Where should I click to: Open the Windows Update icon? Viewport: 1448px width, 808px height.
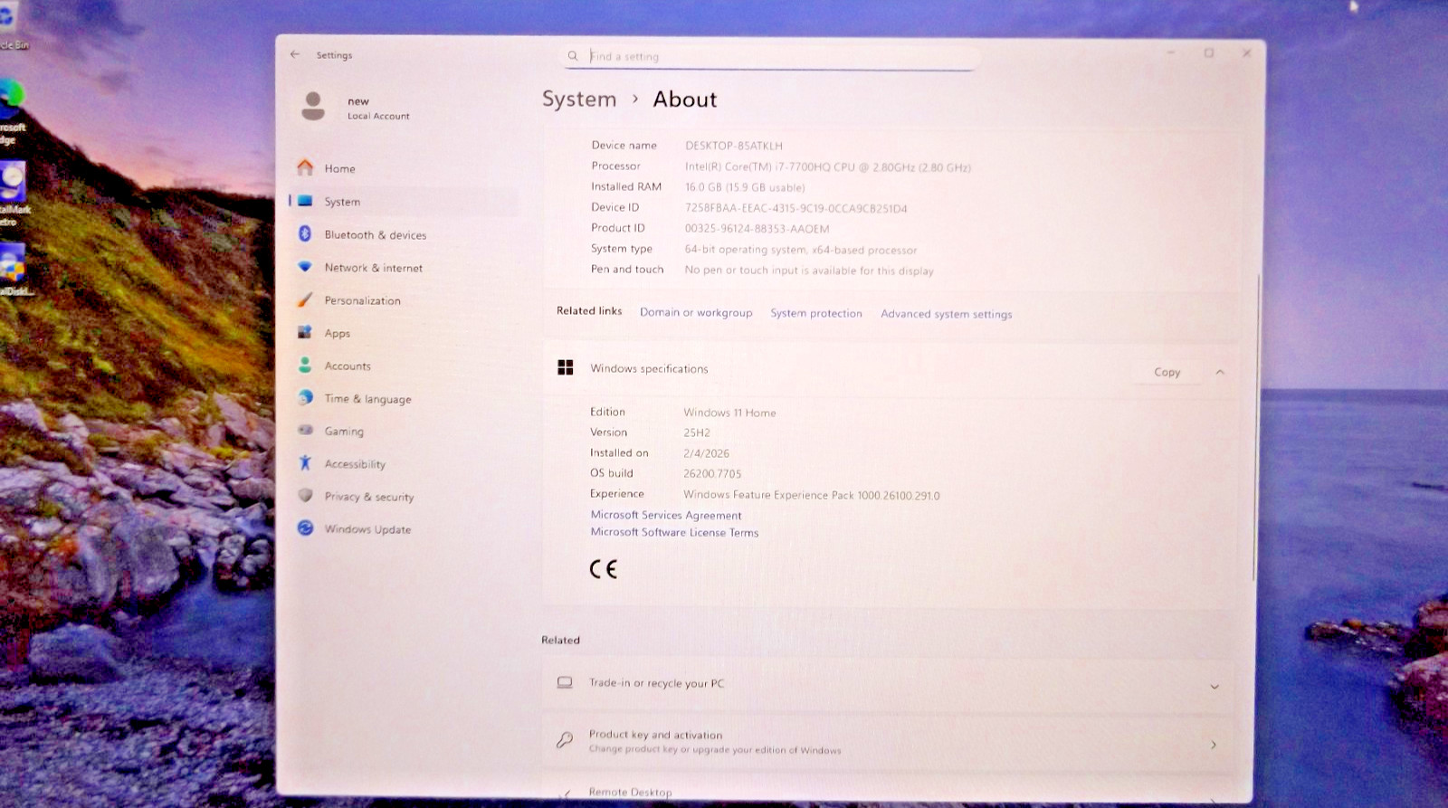(x=305, y=528)
